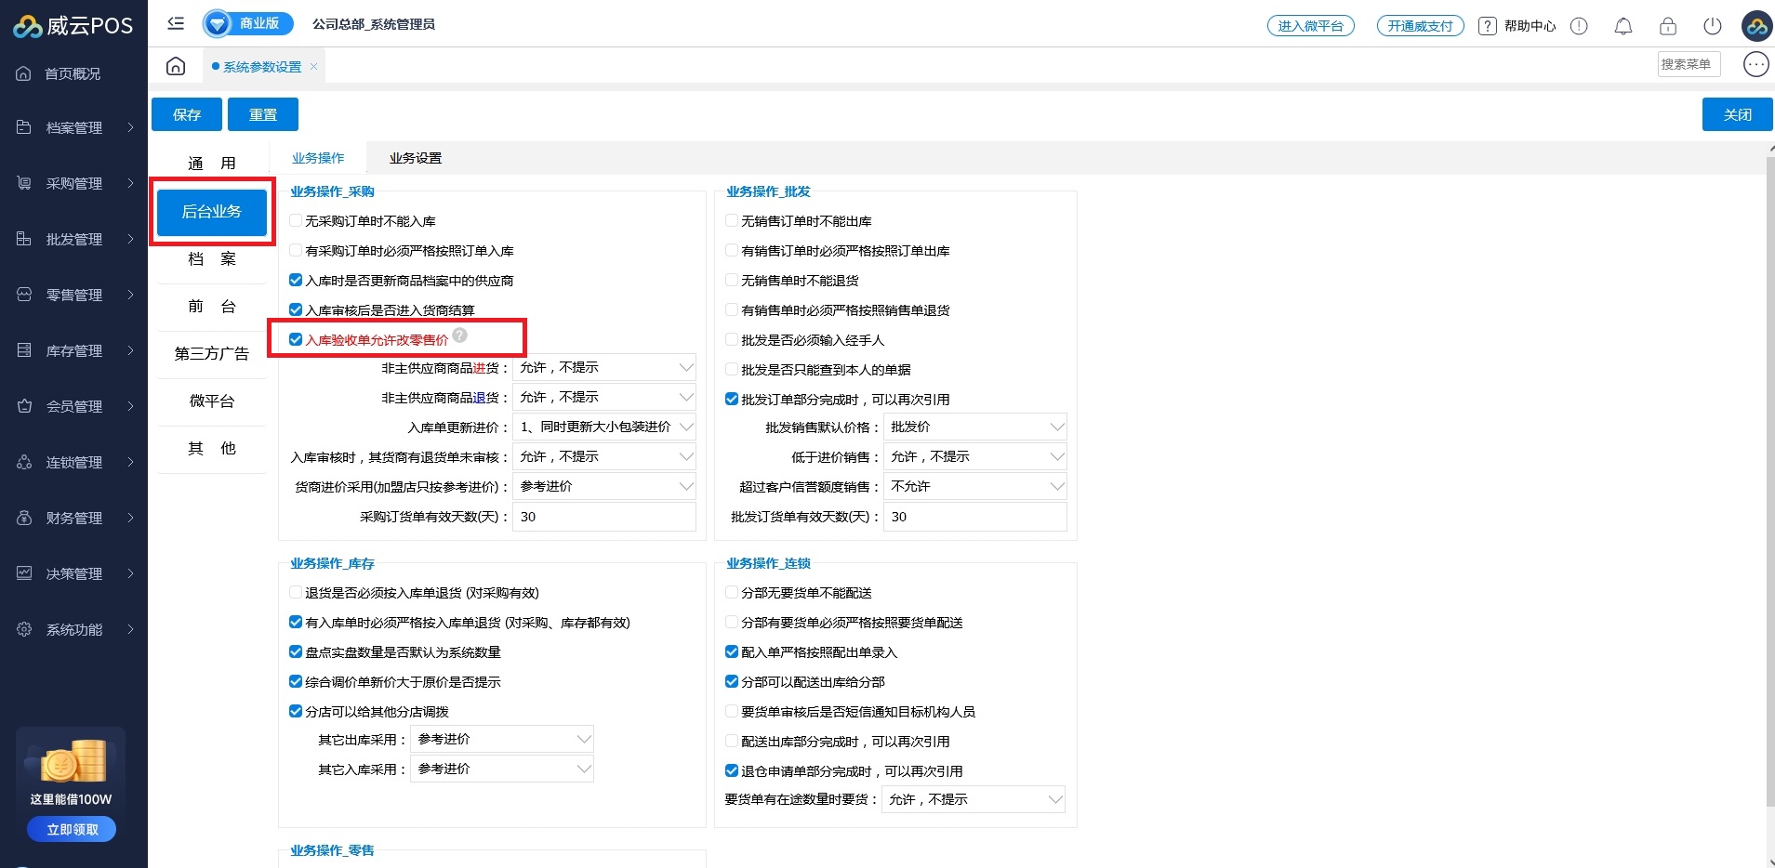
Task: Click the lock screen icon
Action: [x=1667, y=26]
